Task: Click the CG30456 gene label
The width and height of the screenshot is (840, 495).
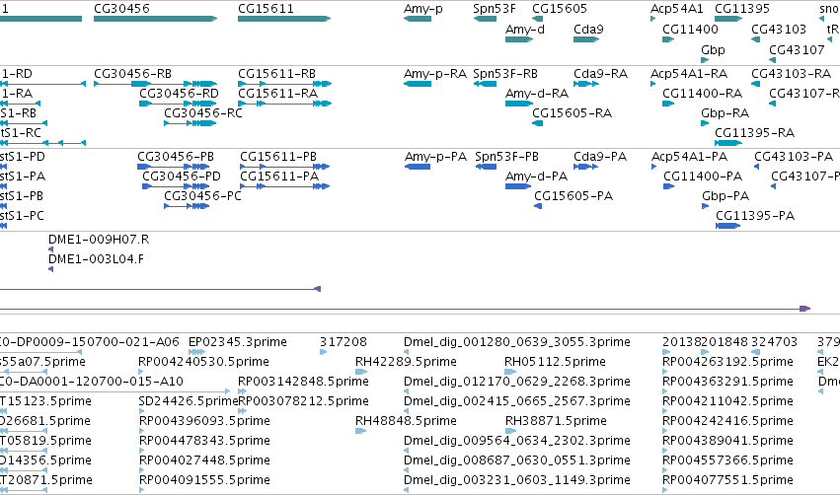Action: coord(121,9)
